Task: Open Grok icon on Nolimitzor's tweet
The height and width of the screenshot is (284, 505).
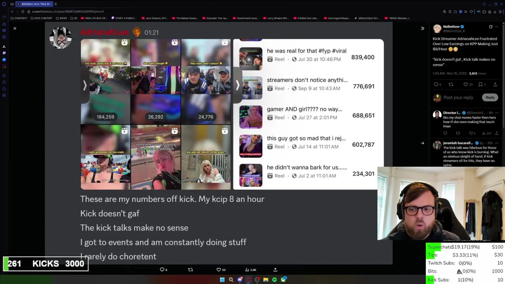Action: tap(491, 27)
